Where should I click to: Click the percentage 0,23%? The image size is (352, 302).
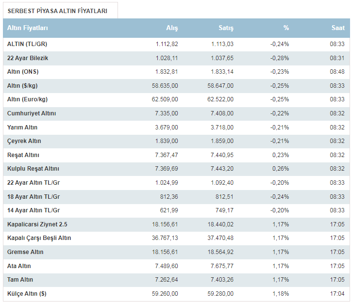point(281,155)
